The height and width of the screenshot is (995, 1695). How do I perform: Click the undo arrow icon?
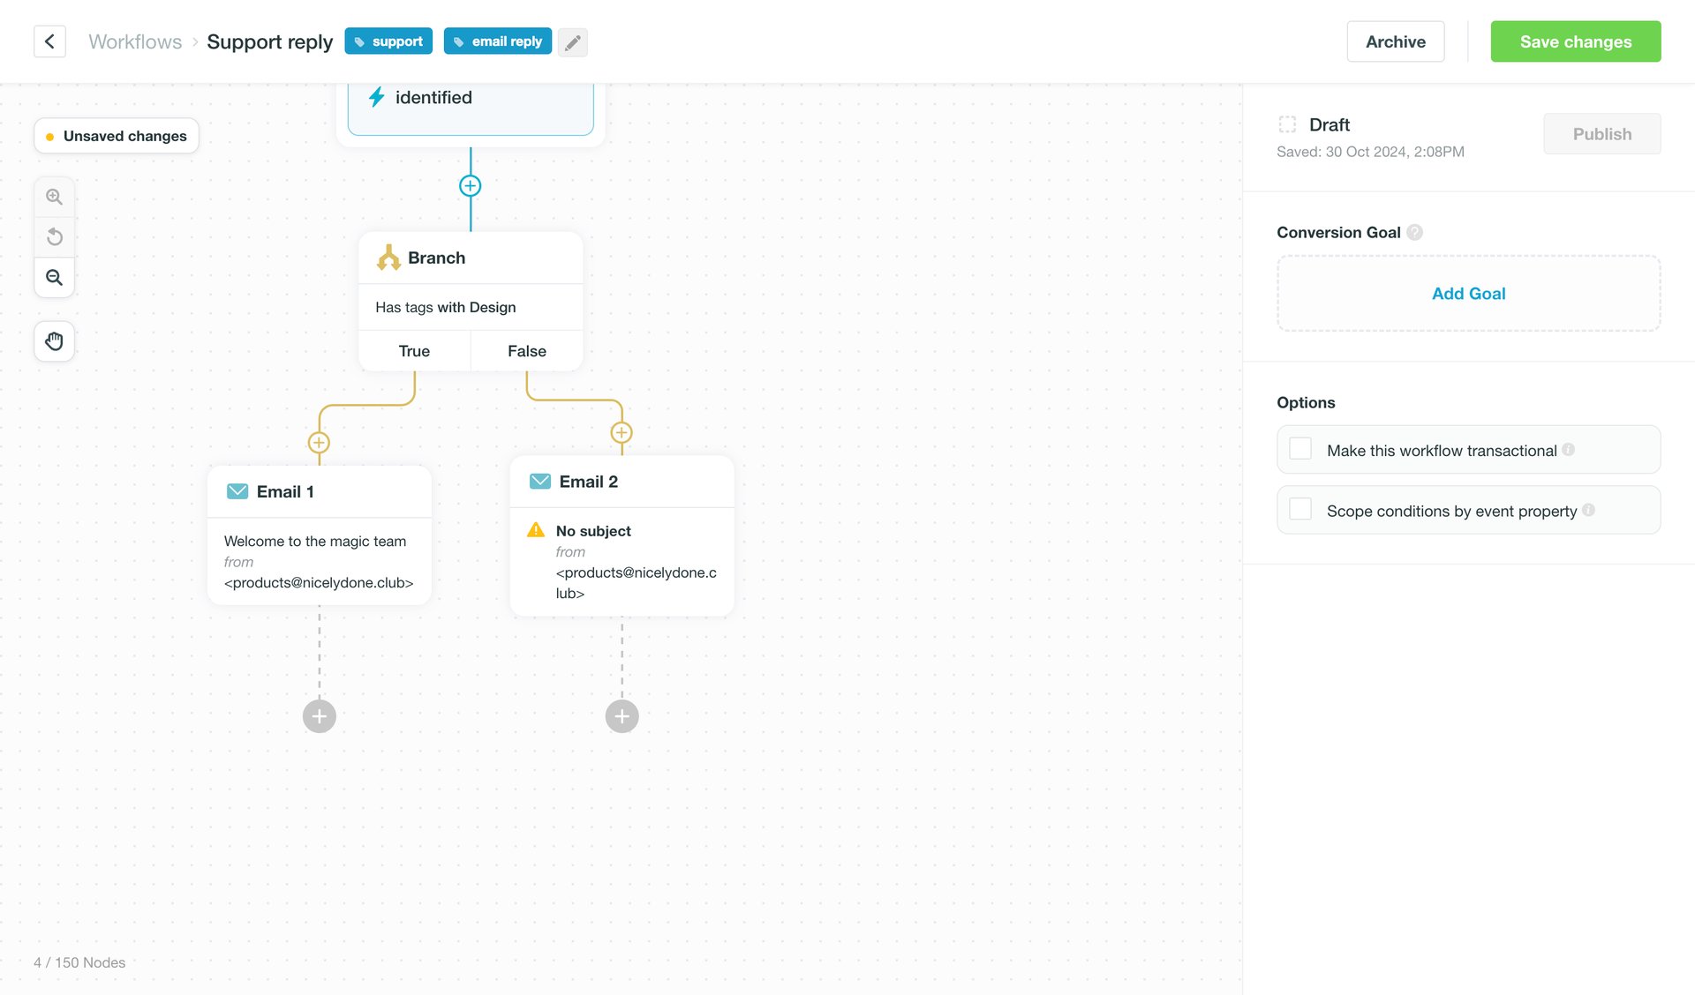tap(54, 236)
